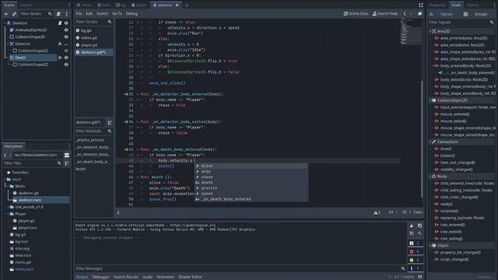Open the Go To menu
Screen dimensions: 498x280
117,14
